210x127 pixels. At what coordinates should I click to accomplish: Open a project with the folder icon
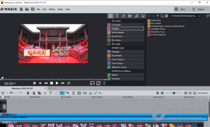point(27,9)
